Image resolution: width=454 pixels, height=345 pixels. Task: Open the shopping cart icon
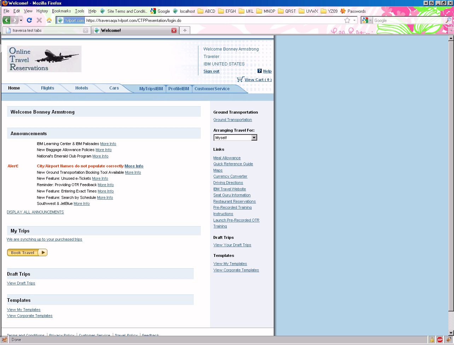click(240, 79)
